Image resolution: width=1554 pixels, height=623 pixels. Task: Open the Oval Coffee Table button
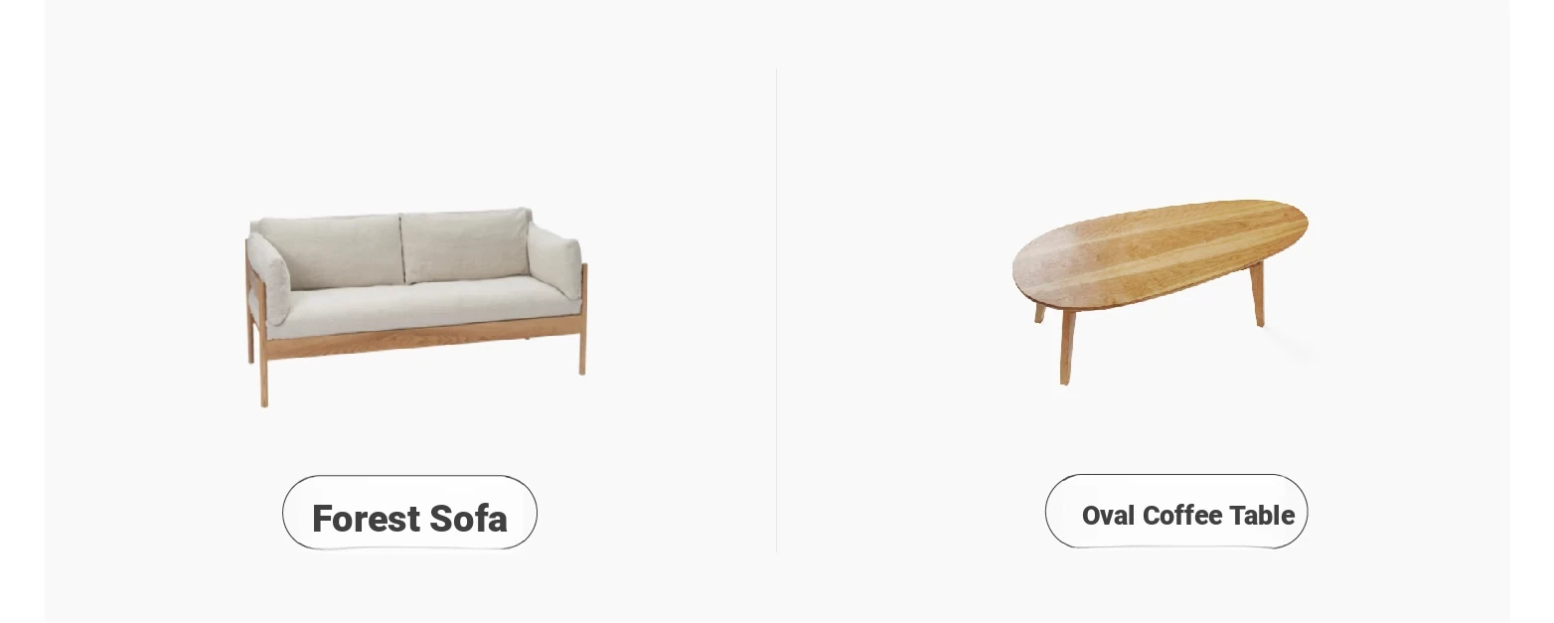[1175, 512]
